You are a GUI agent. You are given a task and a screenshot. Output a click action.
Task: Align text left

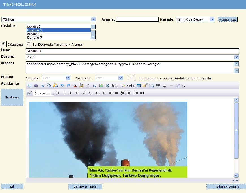pos(97,93)
